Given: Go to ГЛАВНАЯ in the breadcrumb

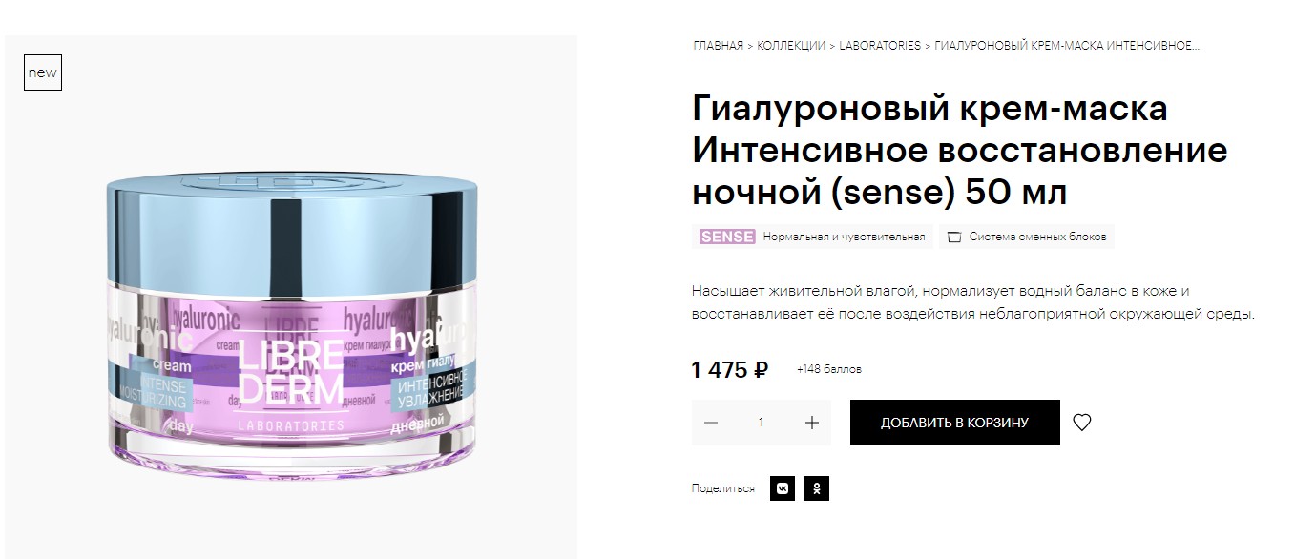Looking at the screenshot, I should point(718,46).
